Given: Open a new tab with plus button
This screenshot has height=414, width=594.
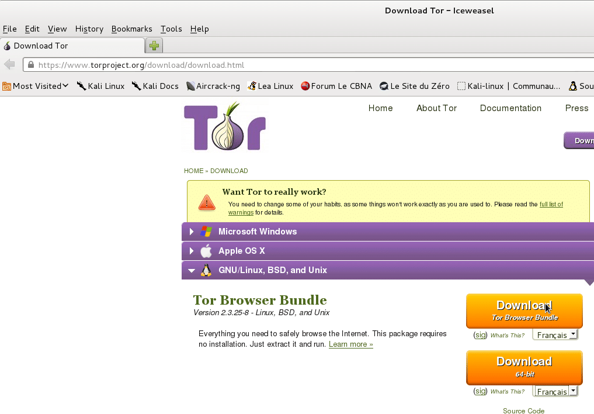Looking at the screenshot, I should coord(154,46).
